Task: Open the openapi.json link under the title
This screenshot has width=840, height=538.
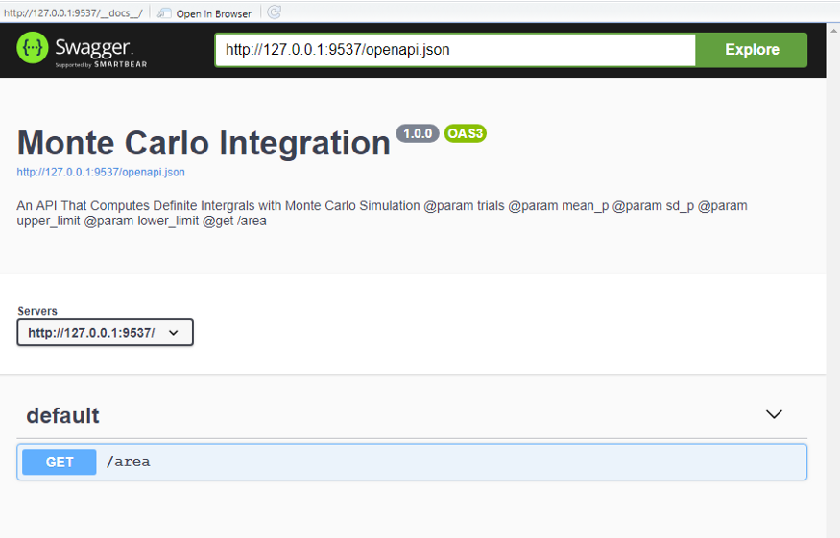Action: [101, 173]
